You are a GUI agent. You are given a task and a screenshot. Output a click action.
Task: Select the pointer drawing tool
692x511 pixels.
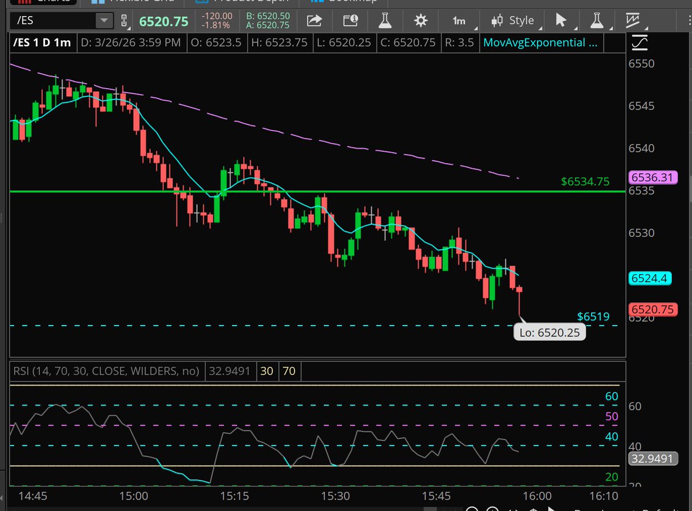click(x=560, y=21)
